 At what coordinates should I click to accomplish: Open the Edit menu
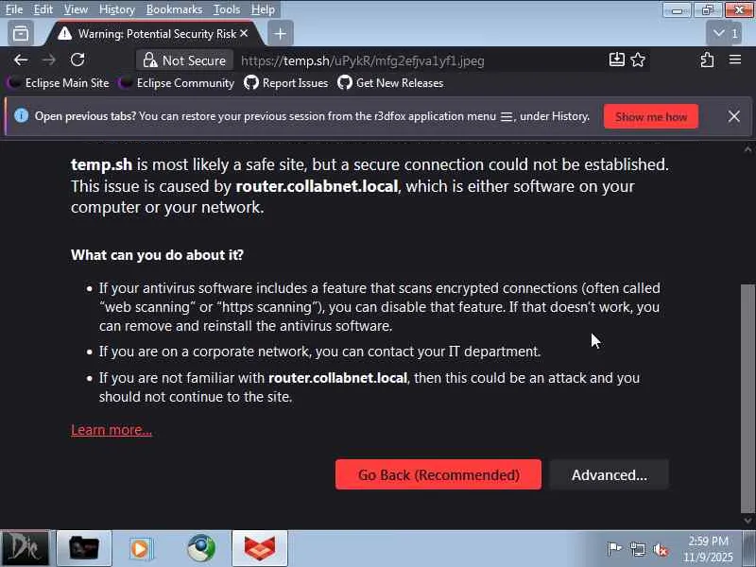pos(43,9)
